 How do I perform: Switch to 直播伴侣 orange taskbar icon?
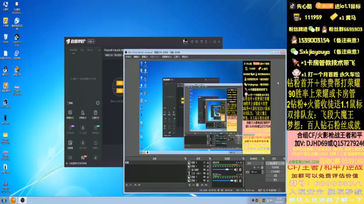[x=13, y=200]
